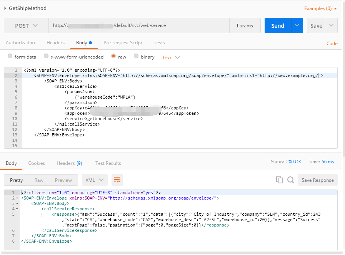Select the binary radio option

point(136,56)
